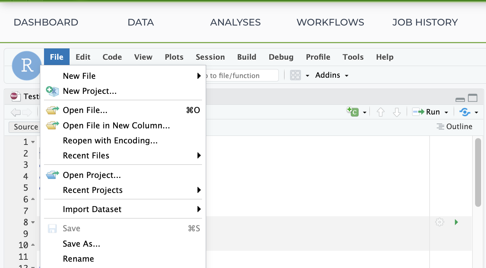Expand the Import Dataset submenu
The height and width of the screenshot is (268, 486).
point(123,209)
